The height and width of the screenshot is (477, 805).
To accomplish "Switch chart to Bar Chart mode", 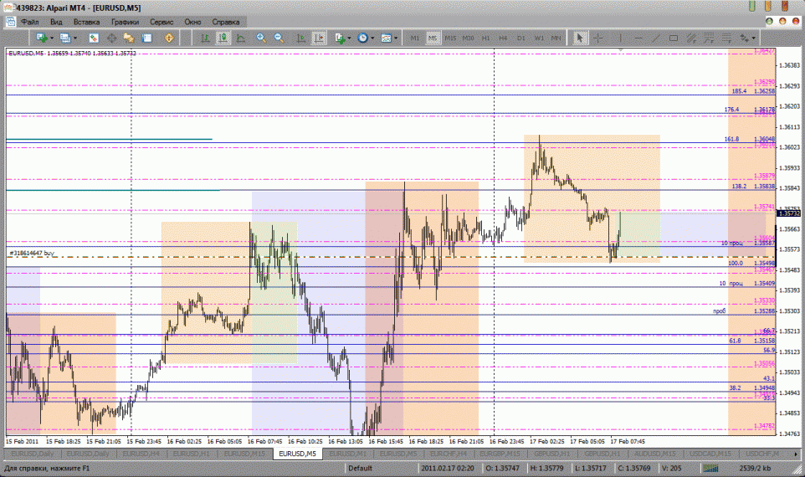I will 205,38.
